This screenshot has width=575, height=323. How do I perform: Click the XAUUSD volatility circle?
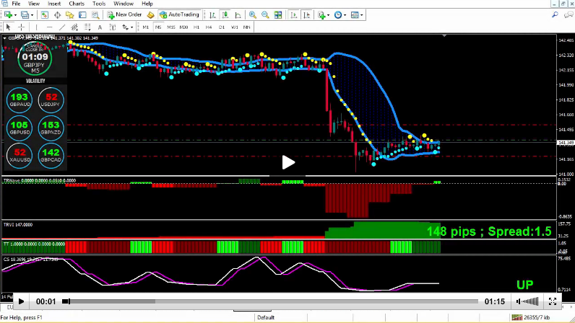[x=20, y=155]
